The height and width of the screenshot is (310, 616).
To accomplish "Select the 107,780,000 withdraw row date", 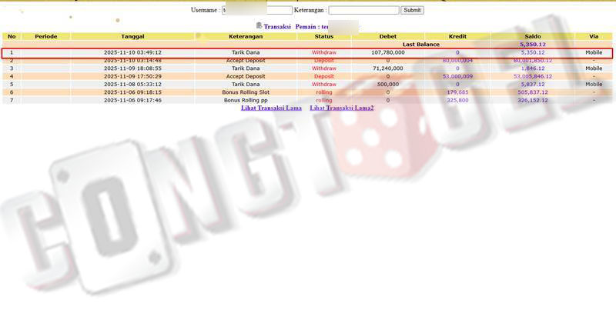I will tap(132, 52).
